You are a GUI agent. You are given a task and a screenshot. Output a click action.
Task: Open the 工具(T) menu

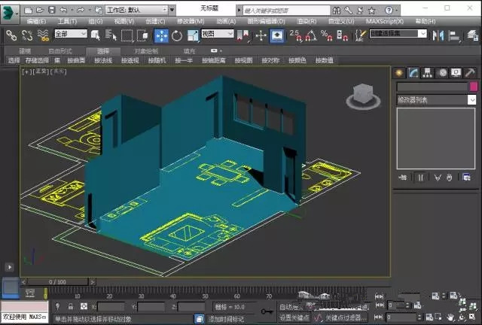point(67,22)
